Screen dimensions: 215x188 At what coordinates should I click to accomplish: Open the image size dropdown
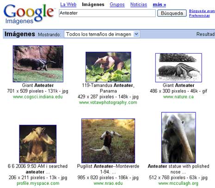click(x=102, y=34)
